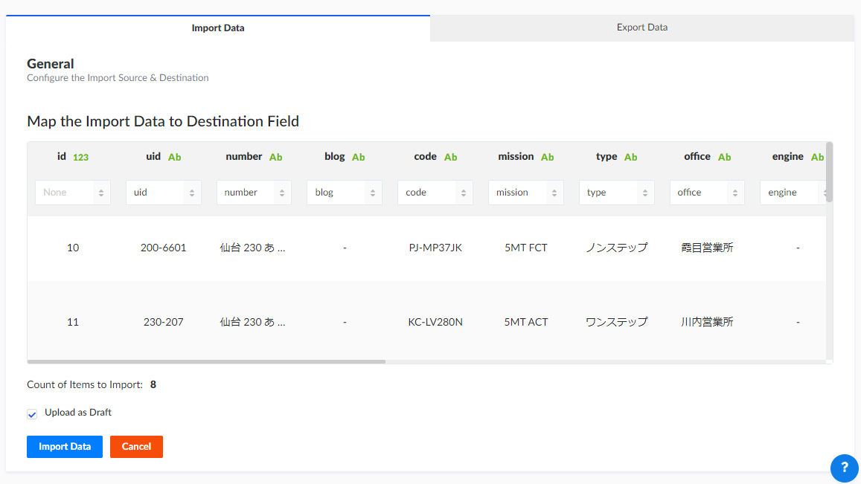Click the vertical scrollbar of the mapping table
The width and height of the screenshot is (861, 484).
pyautogui.click(x=829, y=172)
